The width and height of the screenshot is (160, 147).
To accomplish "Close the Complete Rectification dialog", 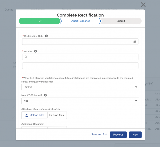I will point(143,5).
